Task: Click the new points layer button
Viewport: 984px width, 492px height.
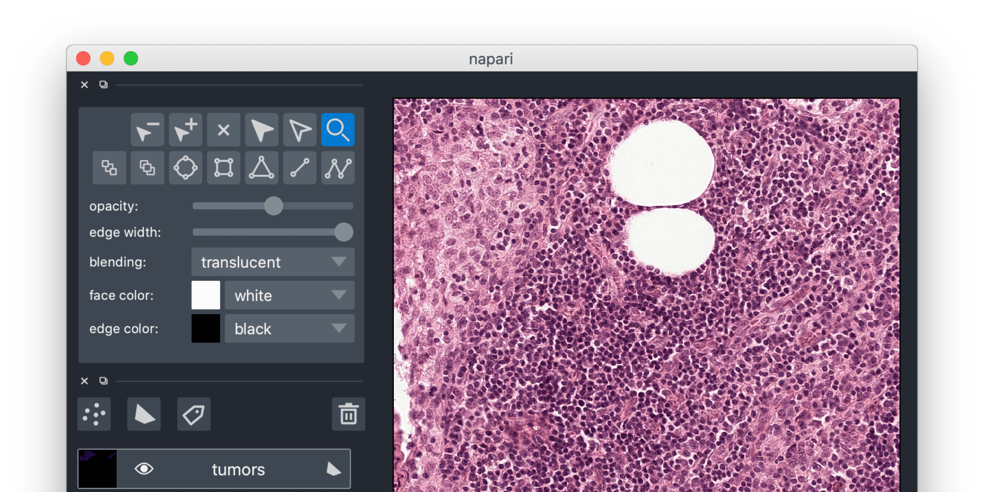Action: [94, 414]
